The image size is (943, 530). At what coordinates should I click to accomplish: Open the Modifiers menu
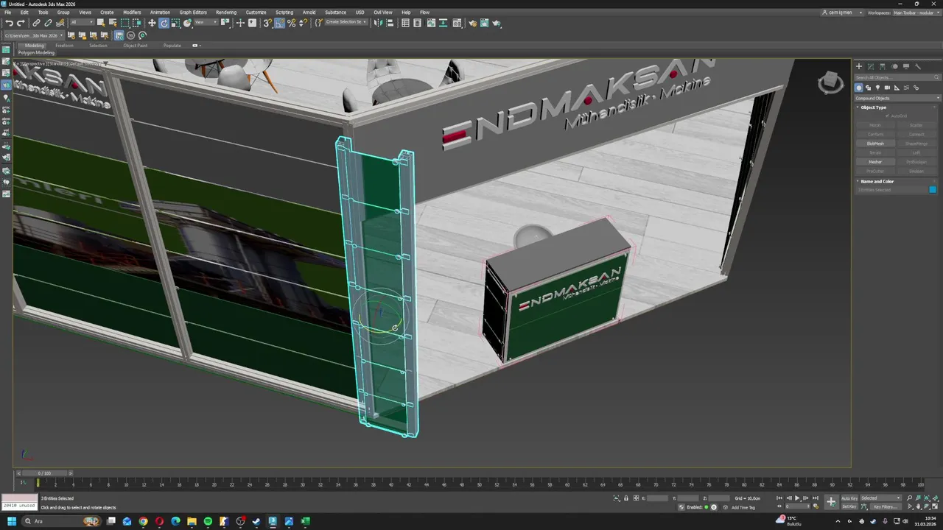point(132,13)
